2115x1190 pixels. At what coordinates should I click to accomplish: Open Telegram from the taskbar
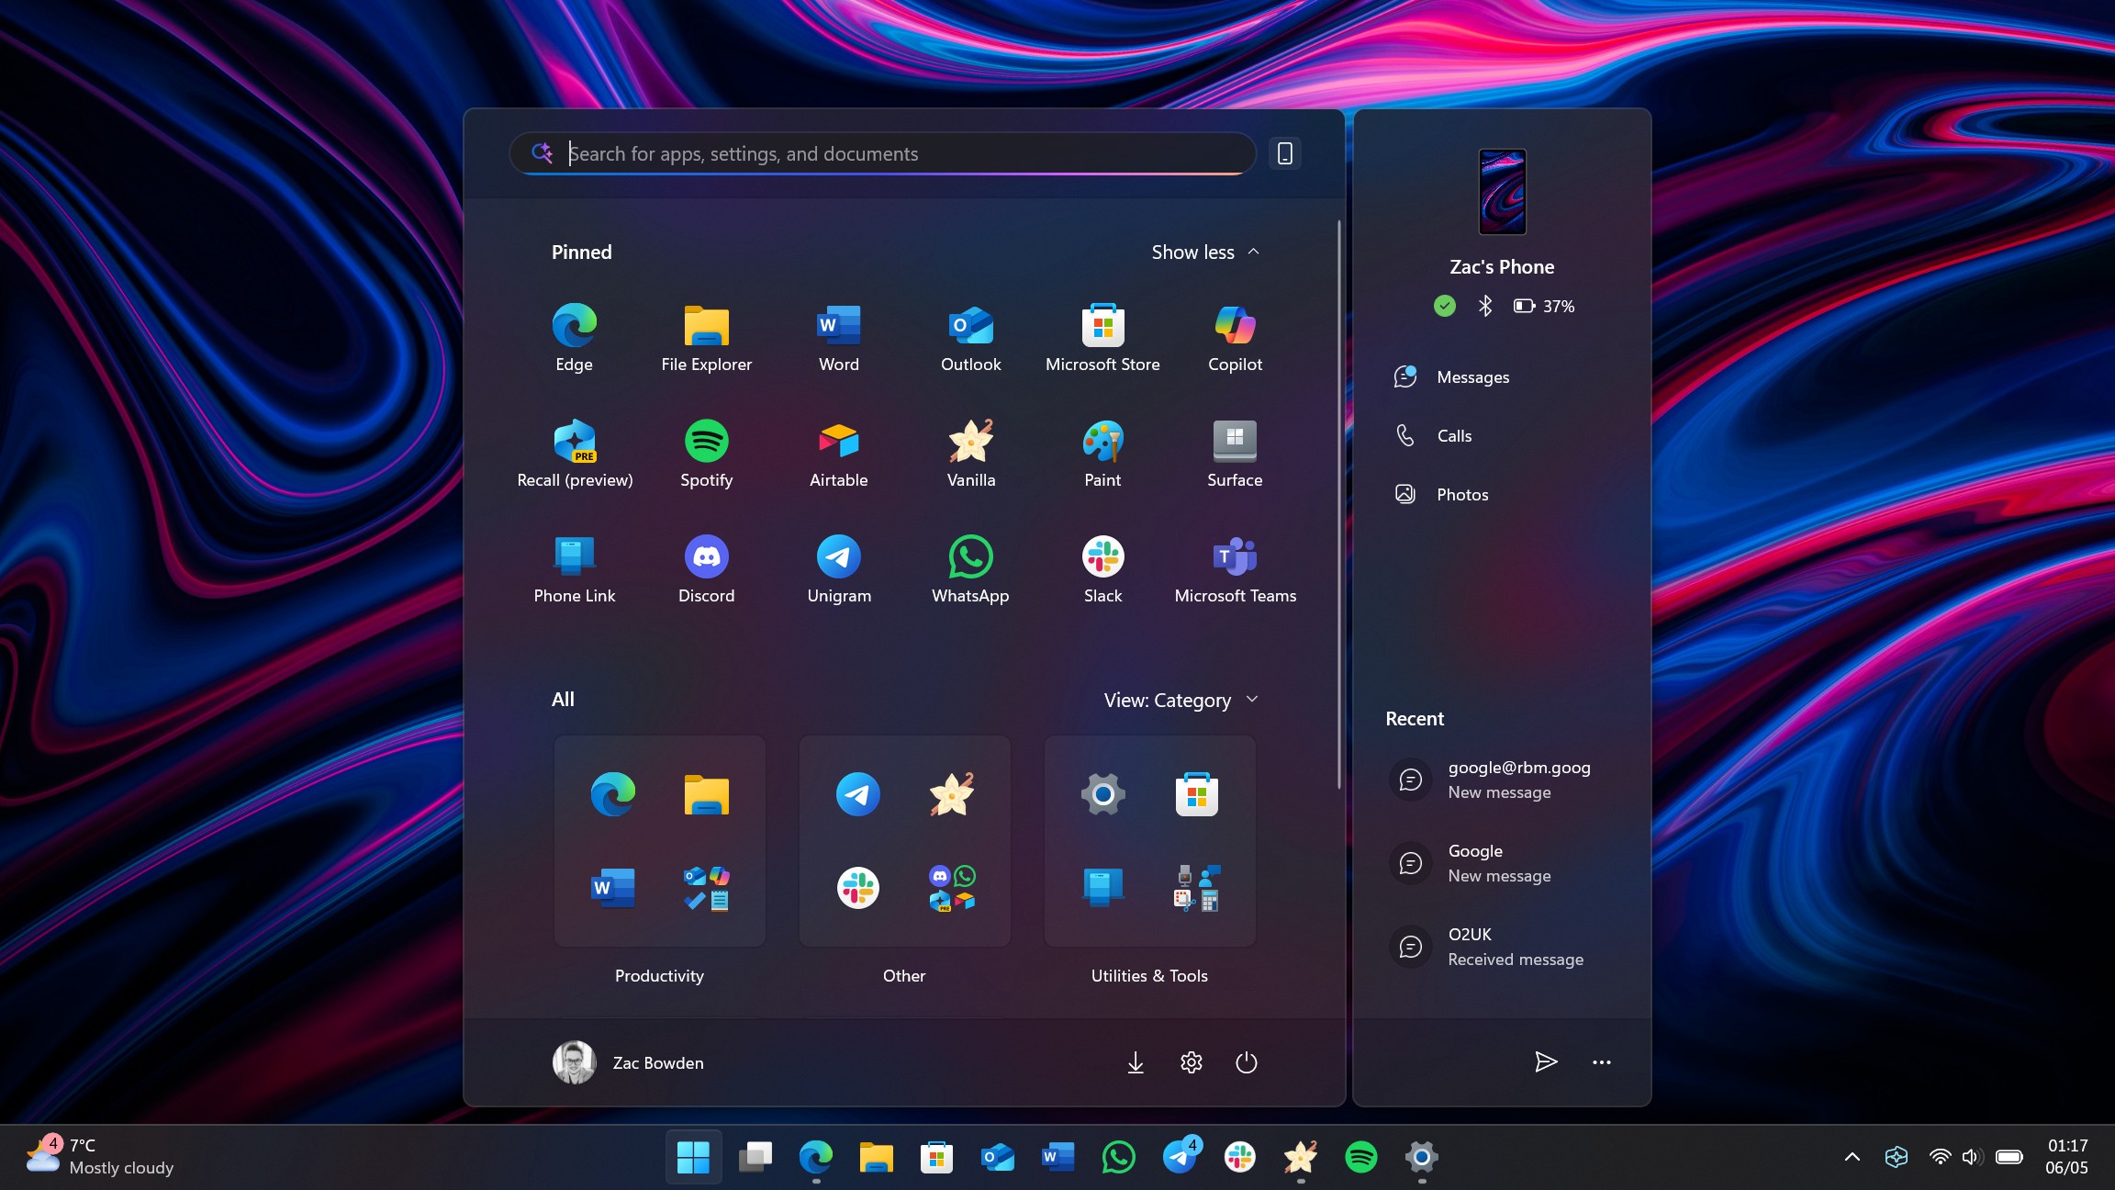[x=1181, y=1158]
